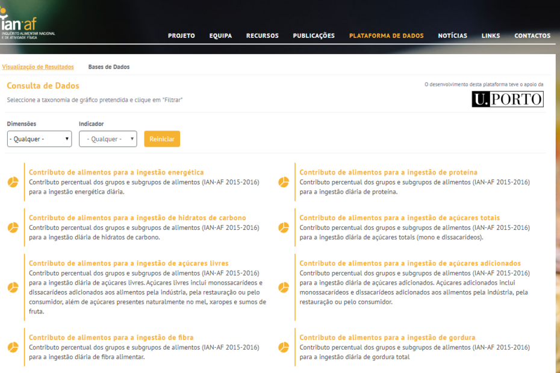This screenshot has height=373, width=560.
Task: Open link for ingestão de açúcares totais
Action: click(x=399, y=218)
